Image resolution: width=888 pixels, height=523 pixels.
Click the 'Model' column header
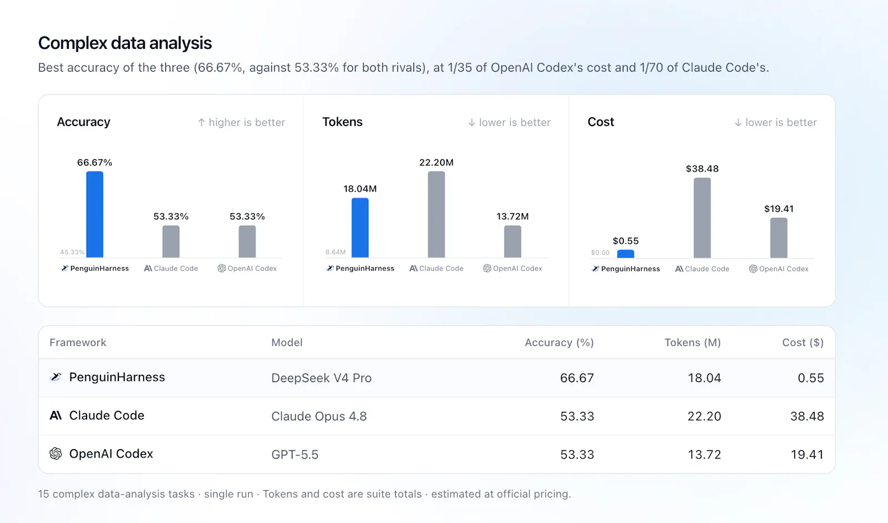(x=287, y=343)
